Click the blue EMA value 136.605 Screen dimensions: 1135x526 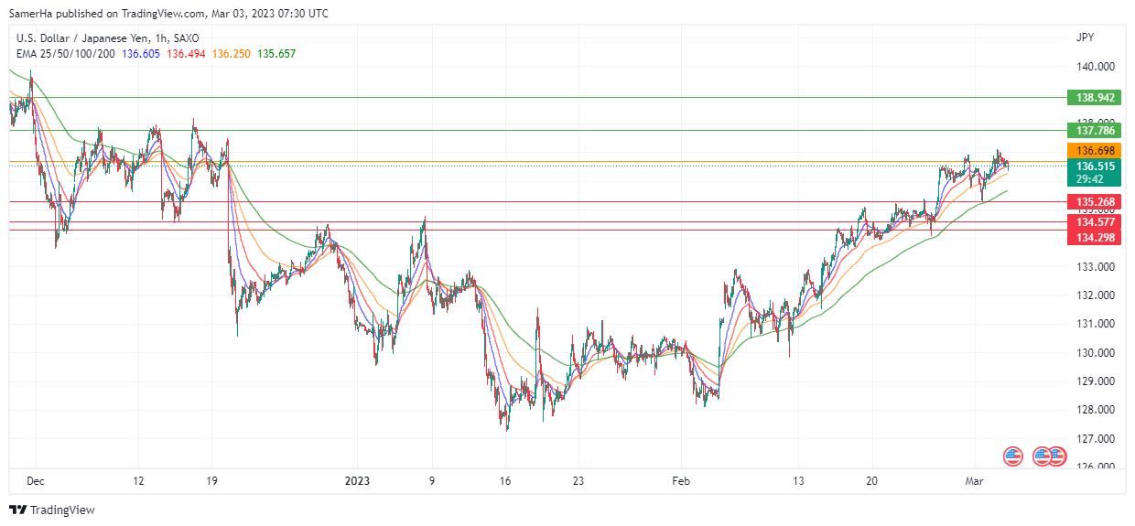tap(141, 54)
